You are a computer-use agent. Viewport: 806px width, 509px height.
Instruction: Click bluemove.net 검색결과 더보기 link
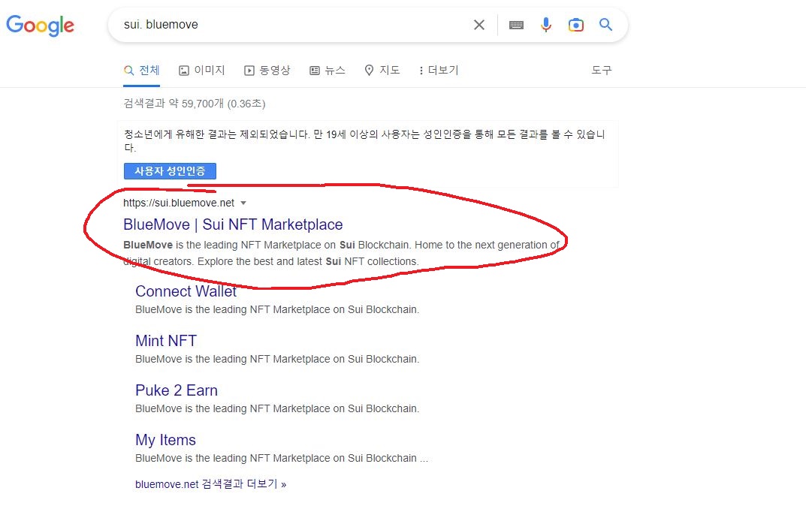(211, 483)
